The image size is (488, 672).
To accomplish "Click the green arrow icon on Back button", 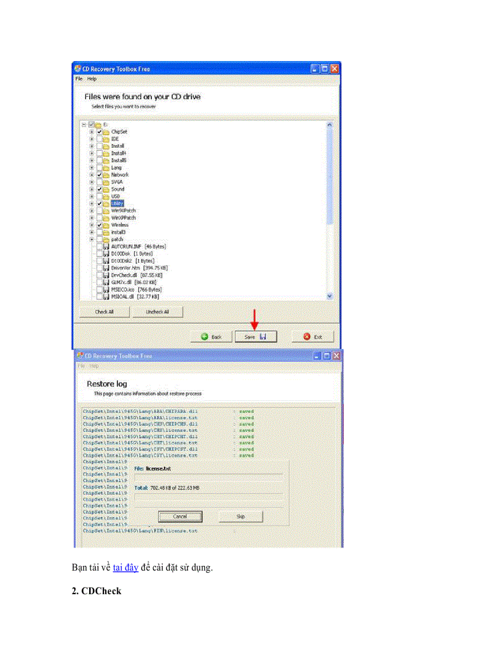I will coord(205,336).
